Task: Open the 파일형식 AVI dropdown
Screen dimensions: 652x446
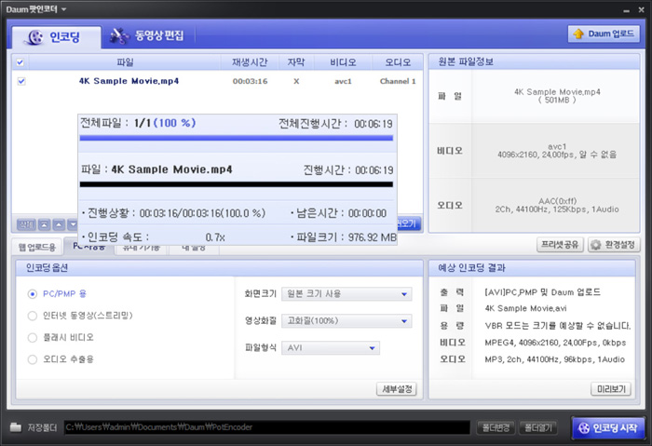Action: pos(331,348)
